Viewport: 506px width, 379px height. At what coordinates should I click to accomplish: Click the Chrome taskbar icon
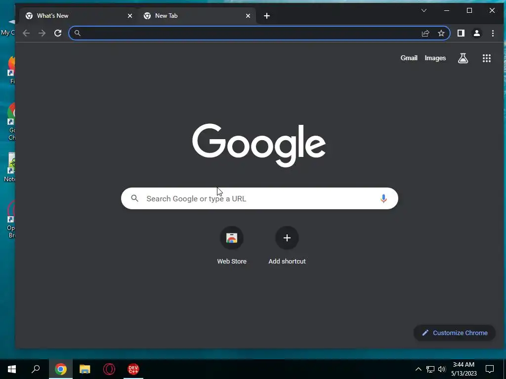[61, 369]
